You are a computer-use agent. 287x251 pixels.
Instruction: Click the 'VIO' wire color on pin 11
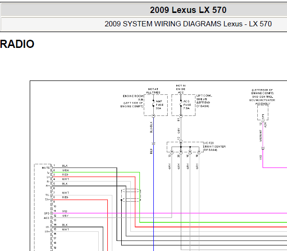tap(65, 211)
